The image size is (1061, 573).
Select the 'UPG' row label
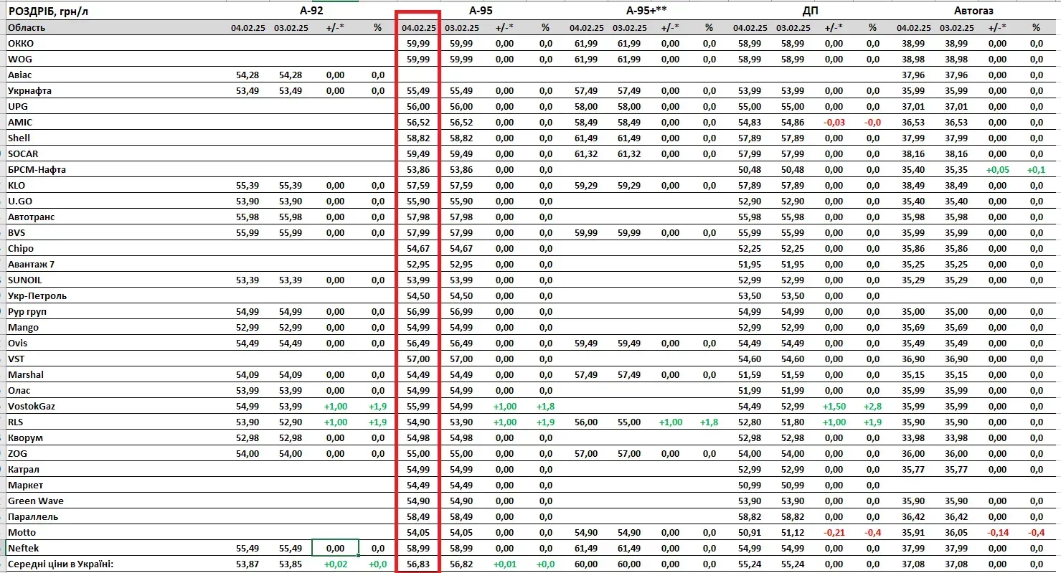(x=18, y=106)
